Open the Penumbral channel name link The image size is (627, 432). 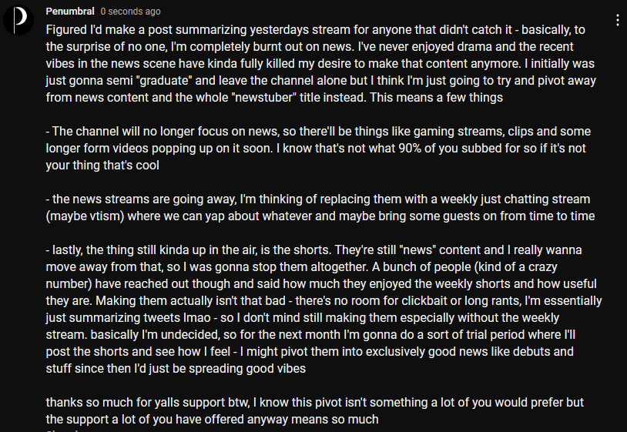(x=70, y=12)
